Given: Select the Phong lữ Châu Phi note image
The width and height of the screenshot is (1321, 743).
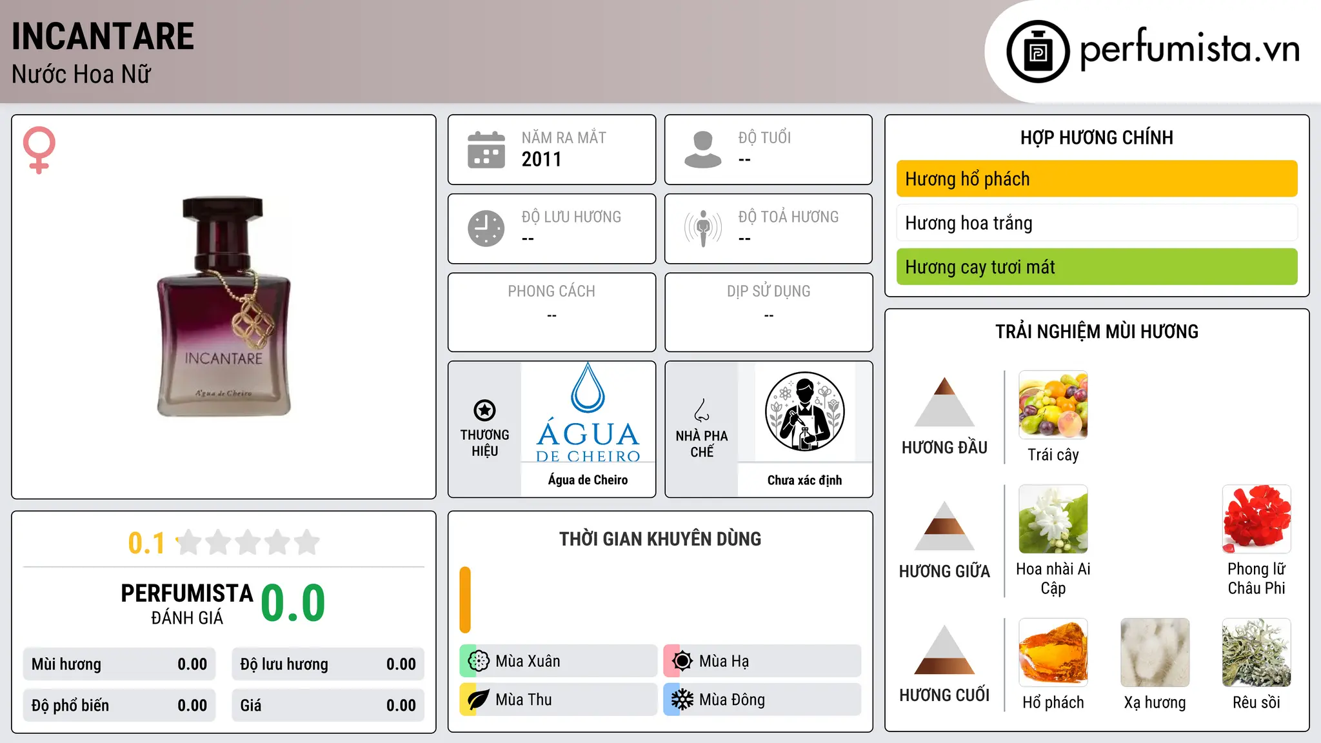Looking at the screenshot, I should 1256,519.
